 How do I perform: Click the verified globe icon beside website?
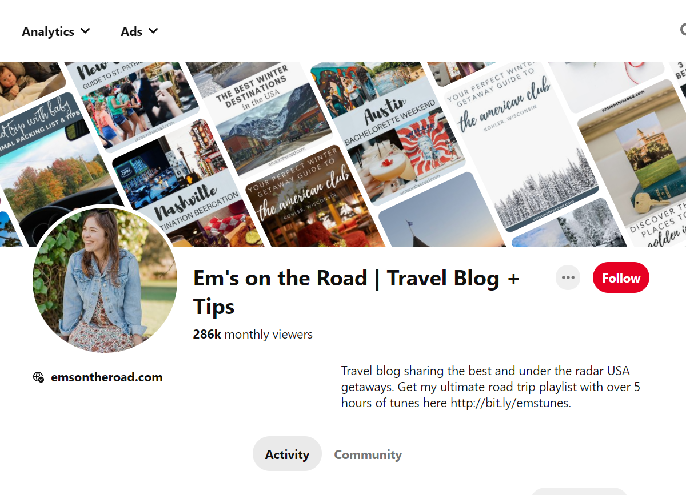(x=39, y=377)
